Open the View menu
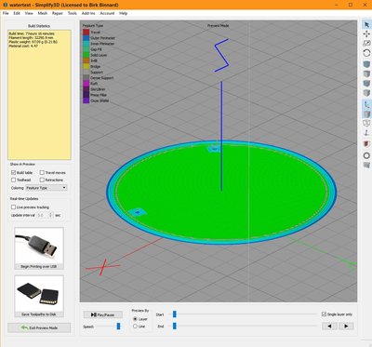The height and width of the screenshot is (347, 372). 29,13
